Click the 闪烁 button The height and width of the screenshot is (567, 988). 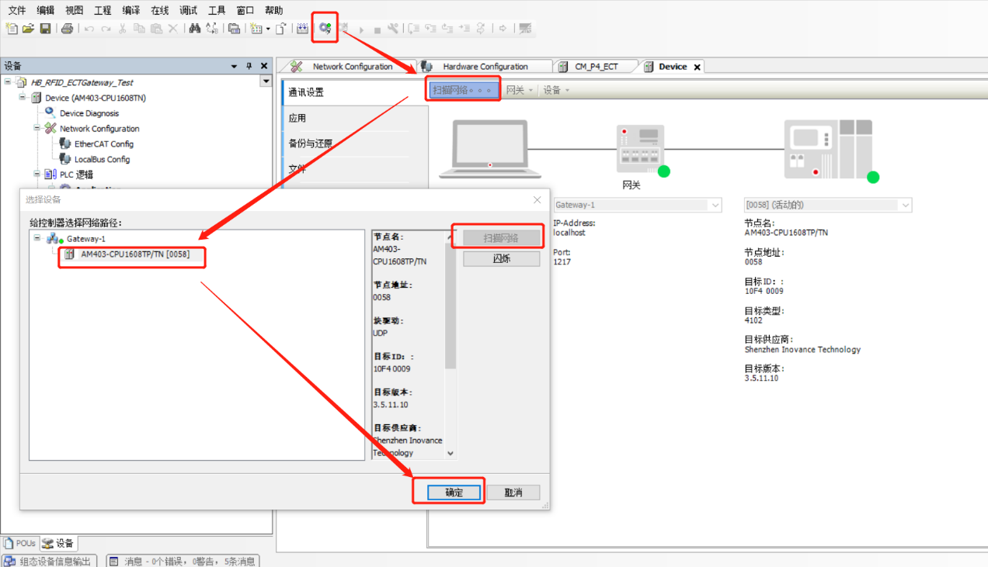[x=502, y=259]
